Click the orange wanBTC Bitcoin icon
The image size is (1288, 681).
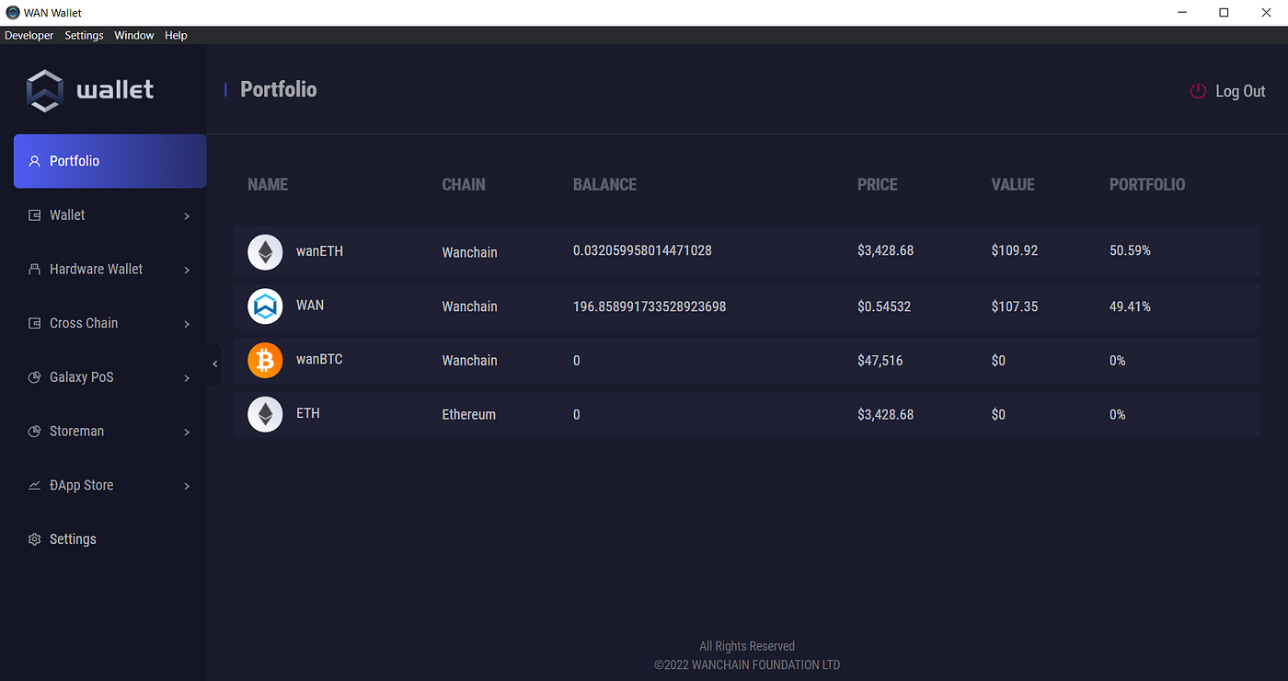[265, 361]
